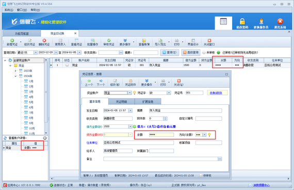This screenshot has height=190, width=294.
Task: Click the 审核凭证 green checkmark icon
Action: 109,40
